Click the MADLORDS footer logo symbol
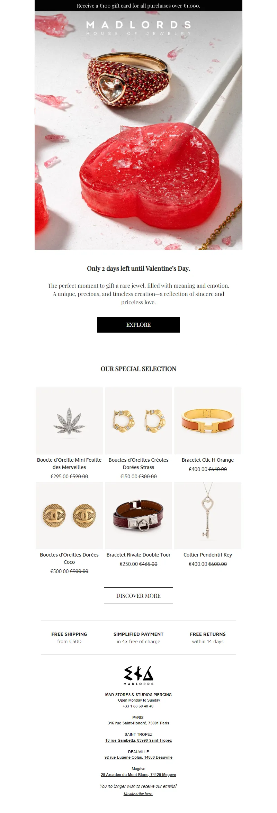The image size is (277, 813). 138,675
